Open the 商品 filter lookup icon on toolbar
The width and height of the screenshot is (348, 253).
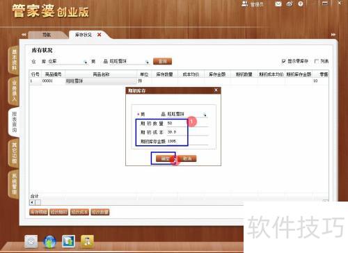(x=147, y=62)
